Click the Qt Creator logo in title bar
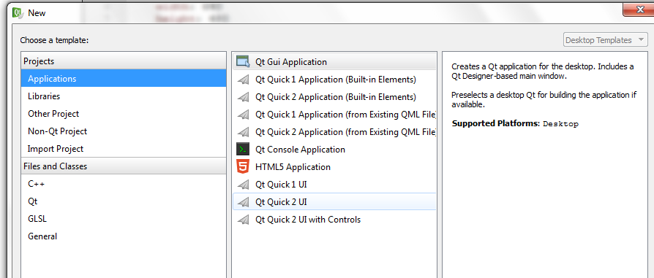654x278 pixels. pyautogui.click(x=18, y=12)
